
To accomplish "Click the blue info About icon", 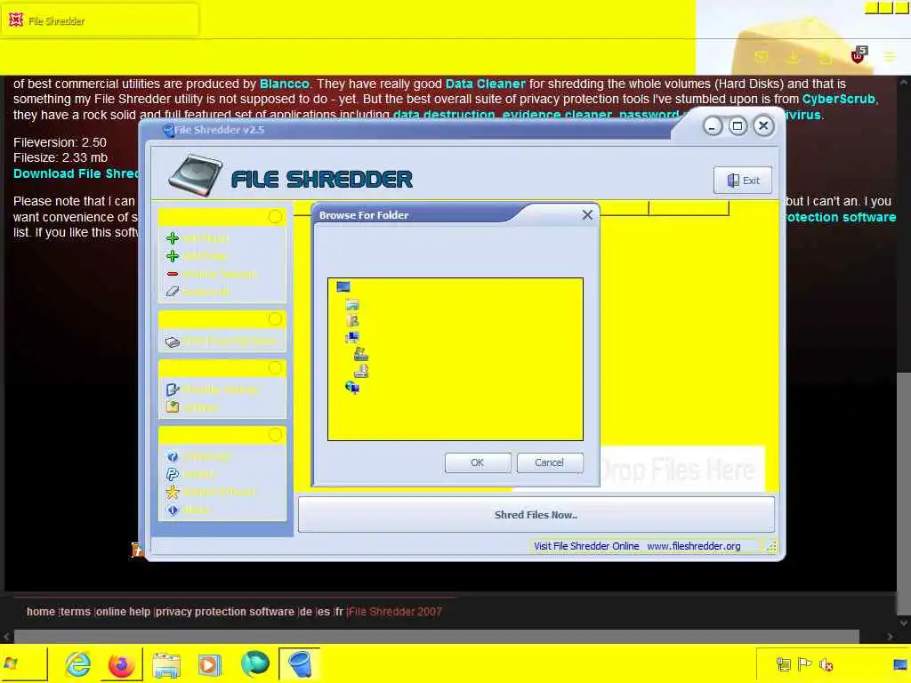I will coord(173,510).
